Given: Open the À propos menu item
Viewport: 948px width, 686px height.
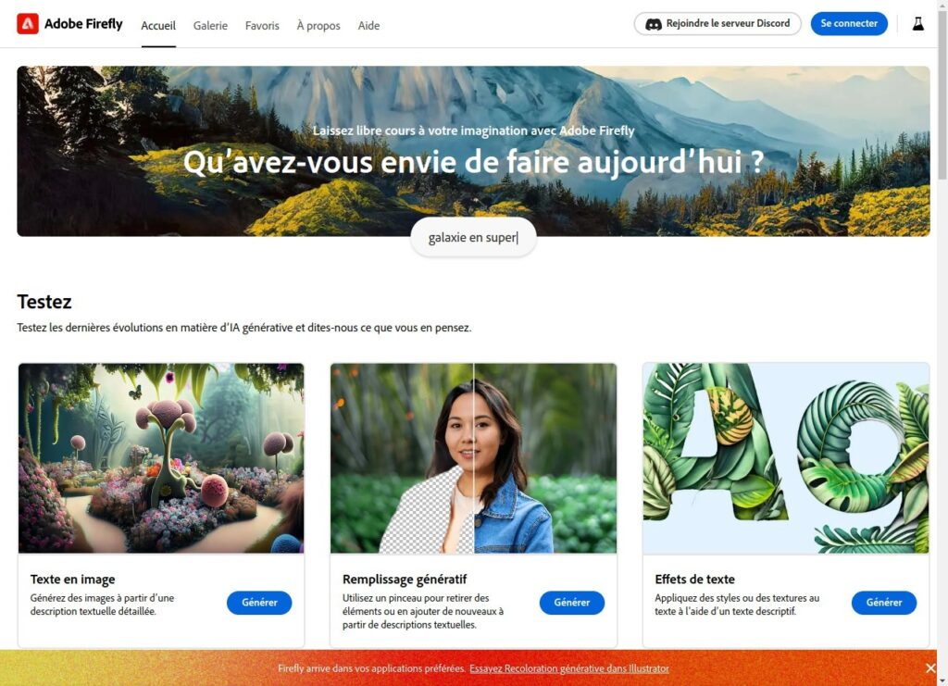Looking at the screenshot, I should (318, 25).
